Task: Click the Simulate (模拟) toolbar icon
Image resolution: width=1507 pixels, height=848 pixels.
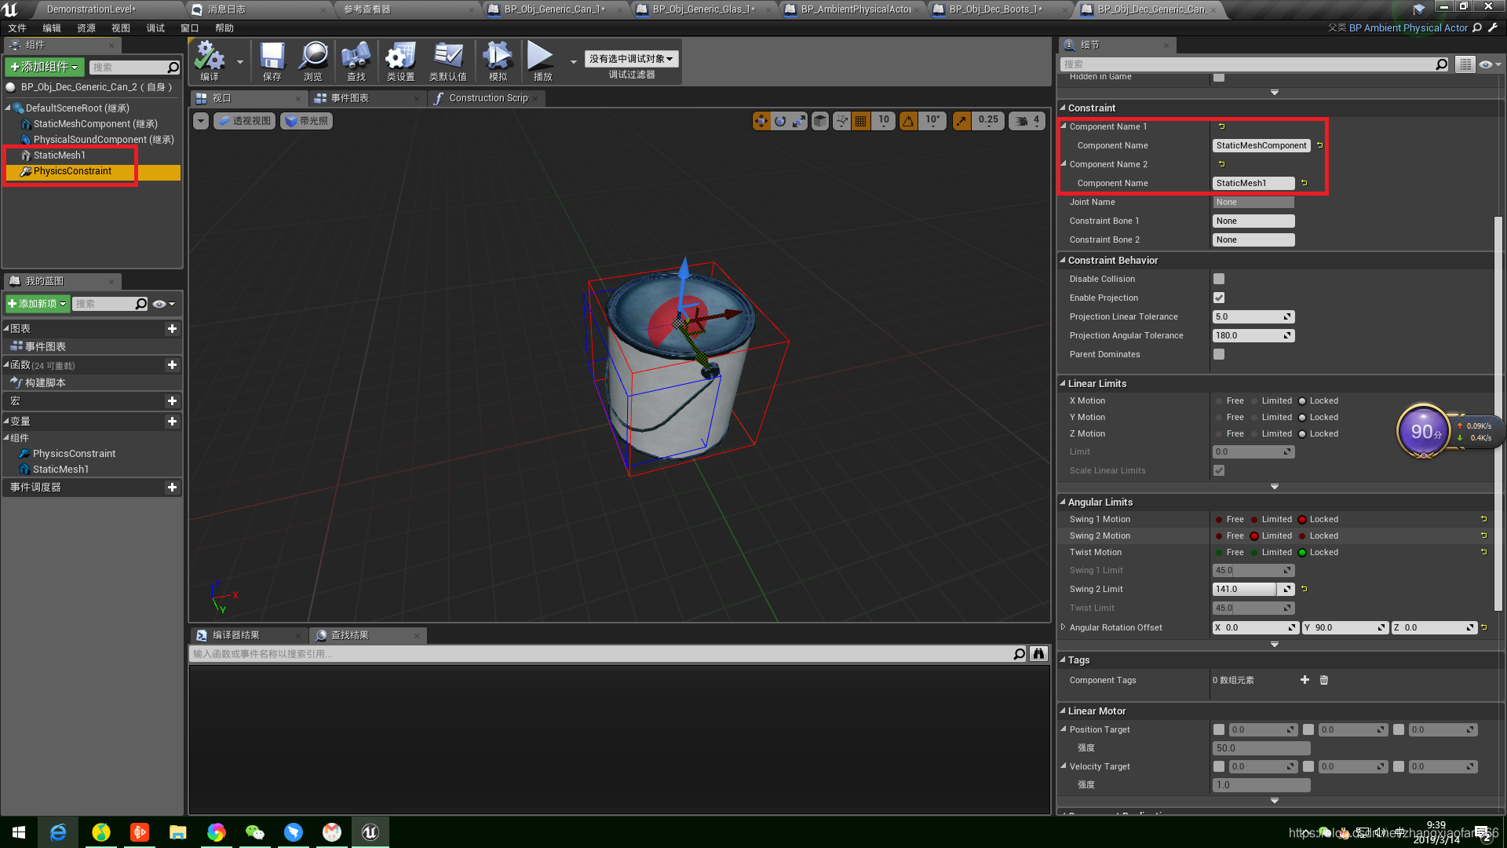Action: pyautogui.click(x=498, y=57)
